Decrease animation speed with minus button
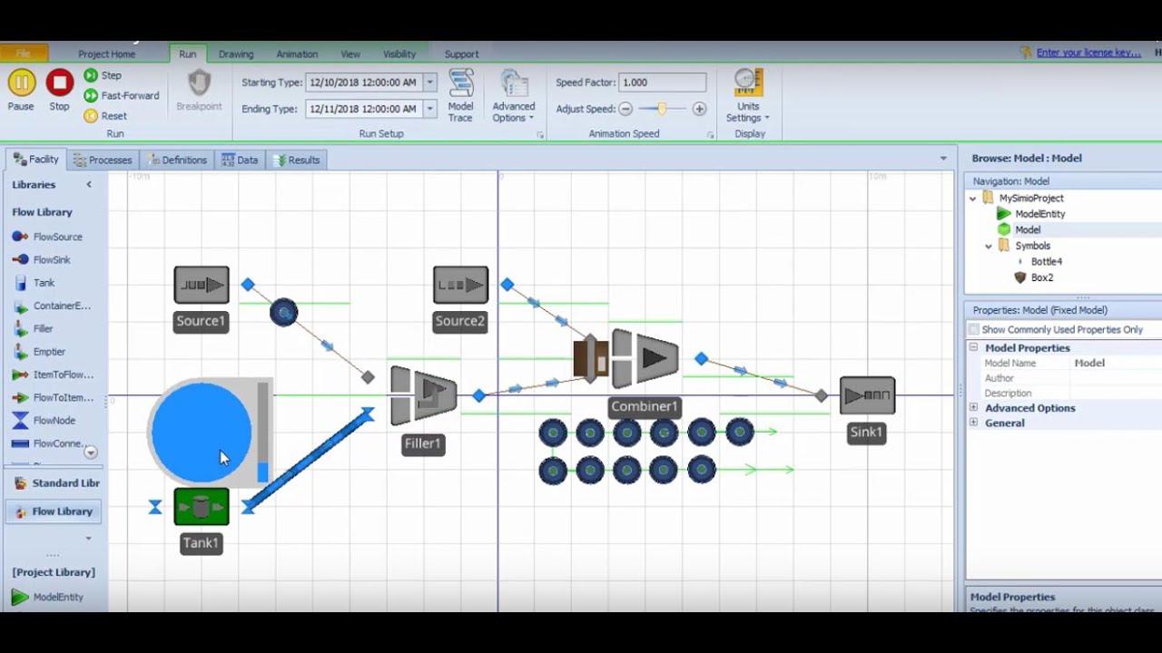The image size is (1162, 653). click(625, 109)
